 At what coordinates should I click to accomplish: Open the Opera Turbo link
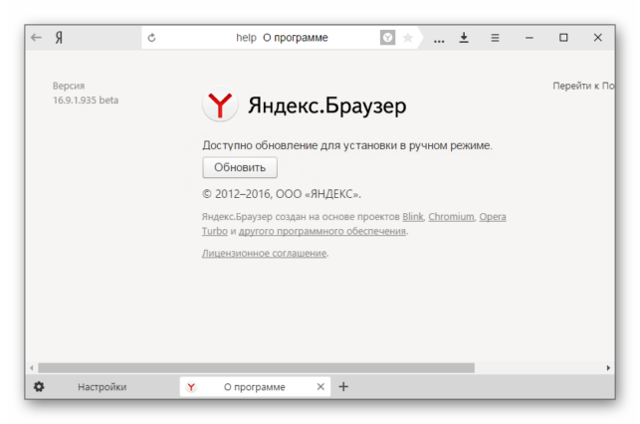click(x=493, y=217)
